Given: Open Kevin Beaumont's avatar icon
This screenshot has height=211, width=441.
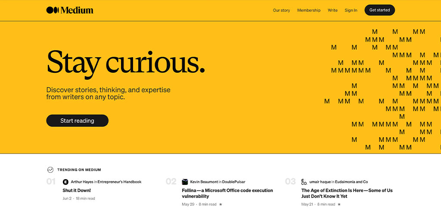Looking at the screenshot, I should (x=185, y=182).
